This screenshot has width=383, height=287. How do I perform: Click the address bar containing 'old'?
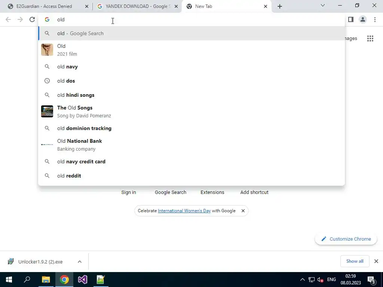pos(191,19)
